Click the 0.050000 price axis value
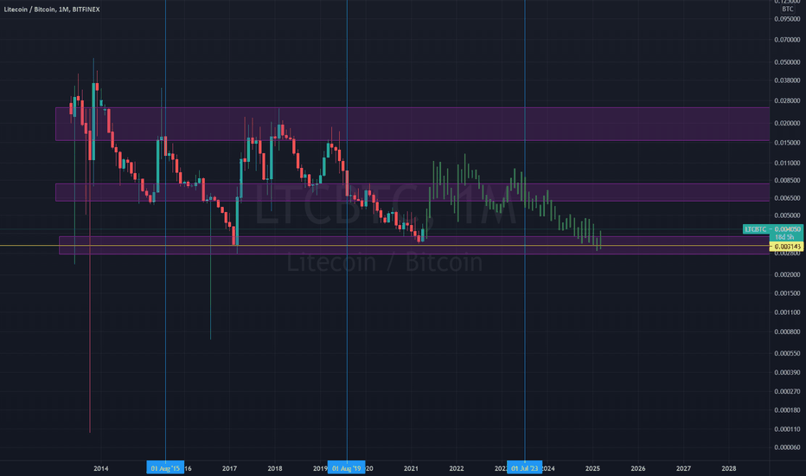This screenshot has height=476, width=806. 788,62
